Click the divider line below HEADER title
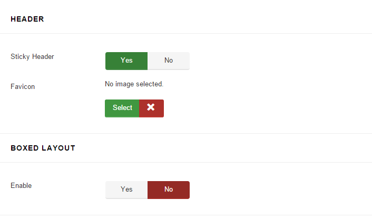372x219 pixels. pos(186,33)
